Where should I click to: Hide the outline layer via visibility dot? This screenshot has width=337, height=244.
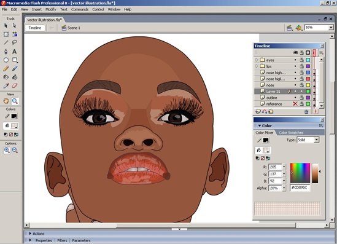click(x=295, y=98)
